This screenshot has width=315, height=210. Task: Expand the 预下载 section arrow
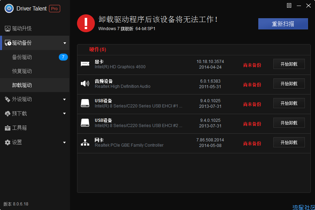[x=64, y=113]
